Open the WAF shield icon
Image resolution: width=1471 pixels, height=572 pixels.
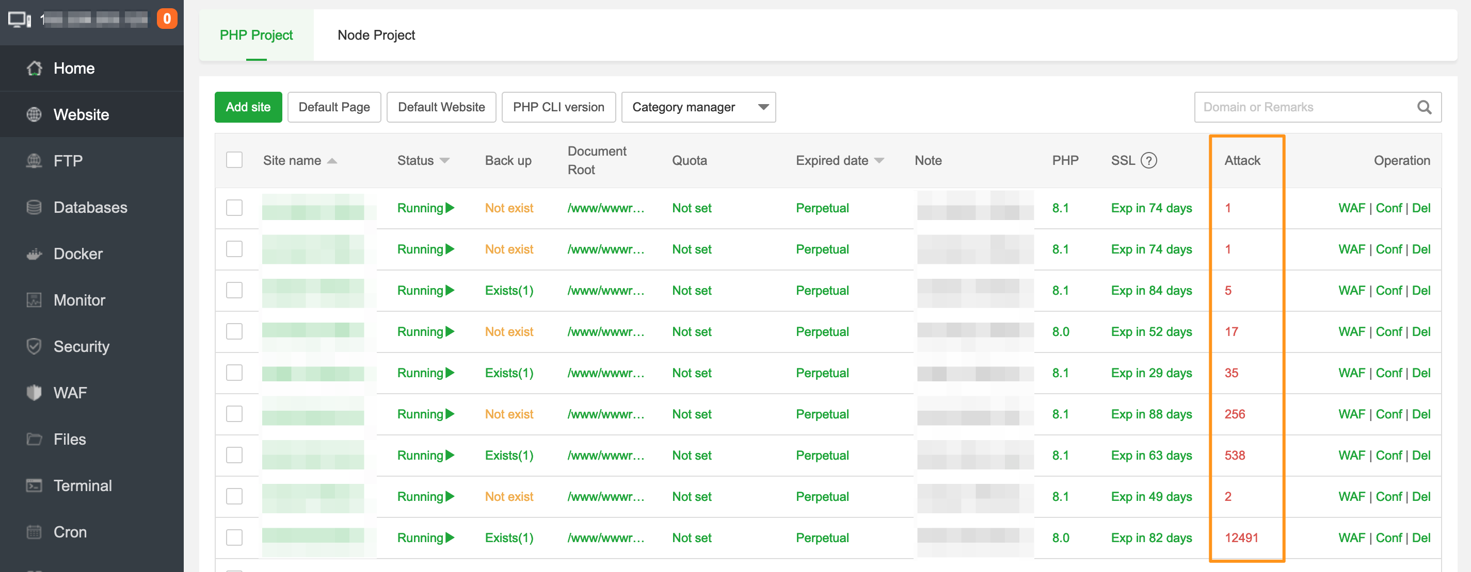[34, 392]
